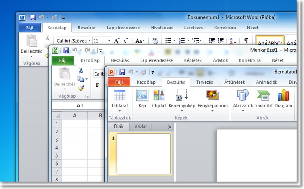Select column A header in Excel
This screenshot has height=189, width=304.
click(75, 115)
